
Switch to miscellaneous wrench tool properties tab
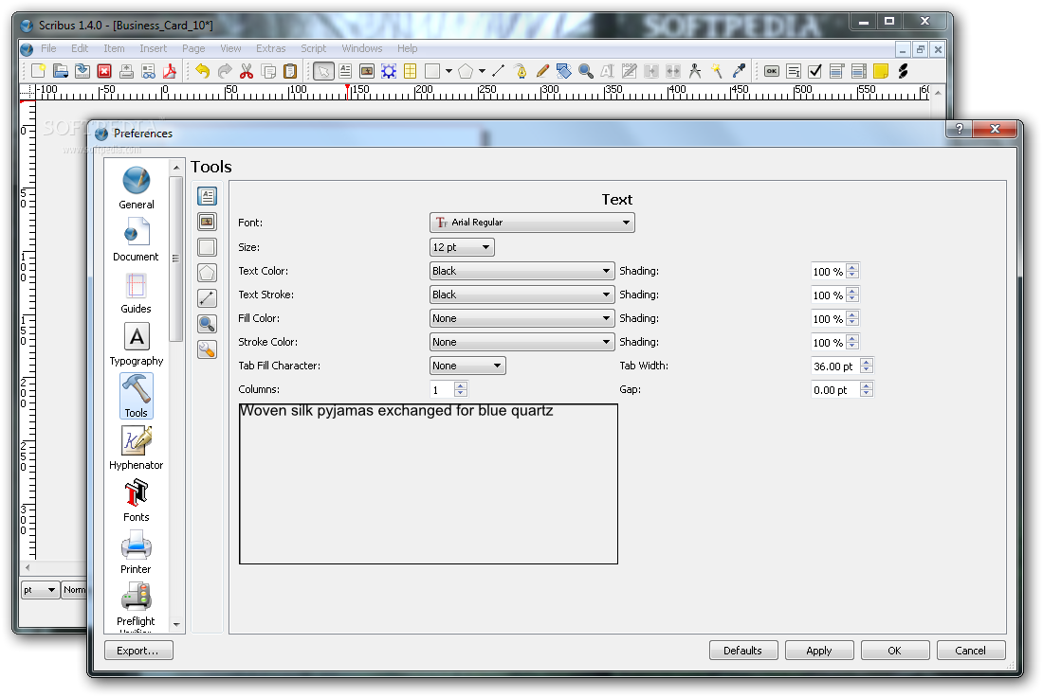click(207, 349)
